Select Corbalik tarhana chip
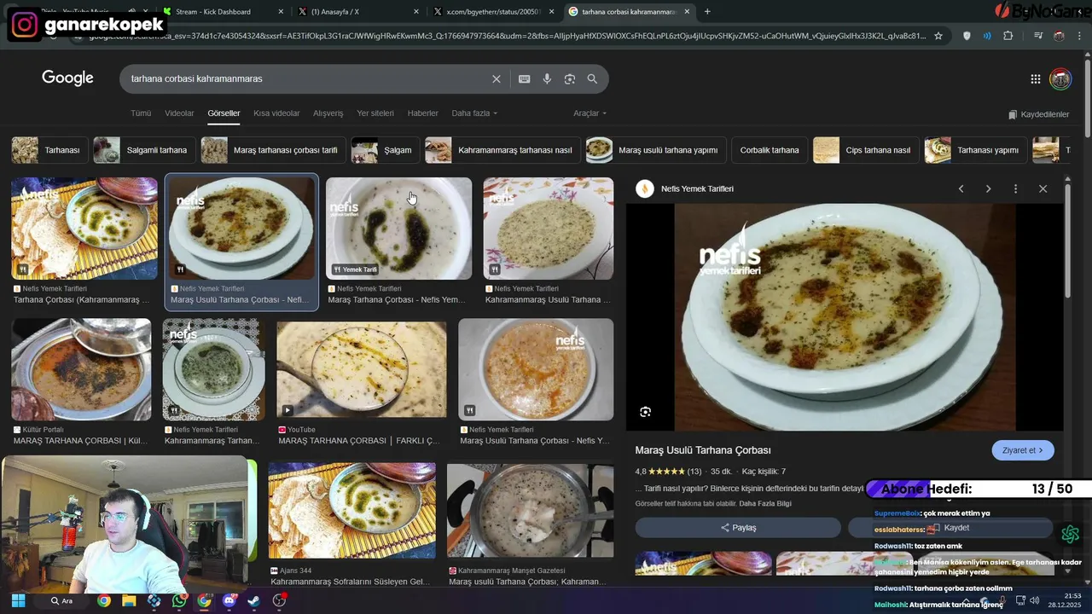The height and width of the screenshot is (614, 1092). point(770,150)
